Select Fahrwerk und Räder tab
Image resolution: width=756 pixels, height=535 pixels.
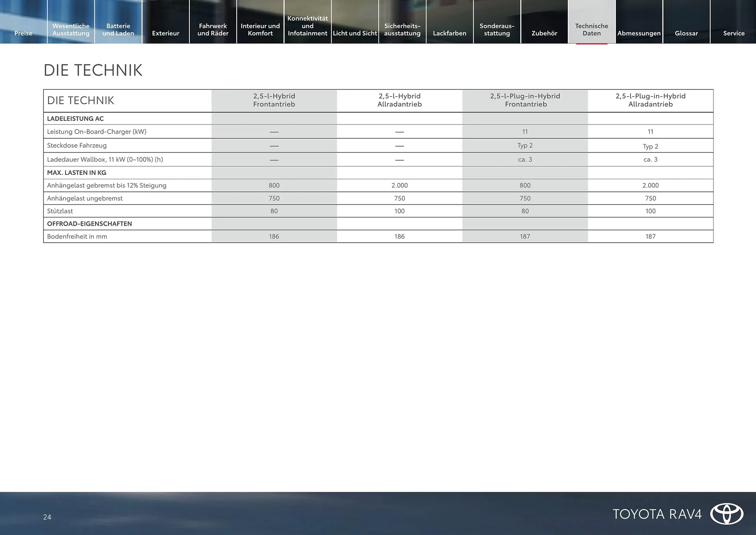pyautogui.click(x=213, y=30)
